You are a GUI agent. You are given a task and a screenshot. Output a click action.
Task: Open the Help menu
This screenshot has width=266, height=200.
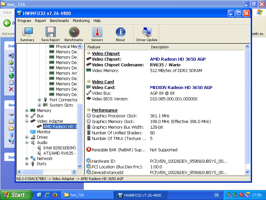tap(97, 21)
